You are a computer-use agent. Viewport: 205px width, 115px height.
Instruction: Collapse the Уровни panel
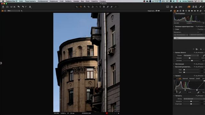(x=174, y=76)
